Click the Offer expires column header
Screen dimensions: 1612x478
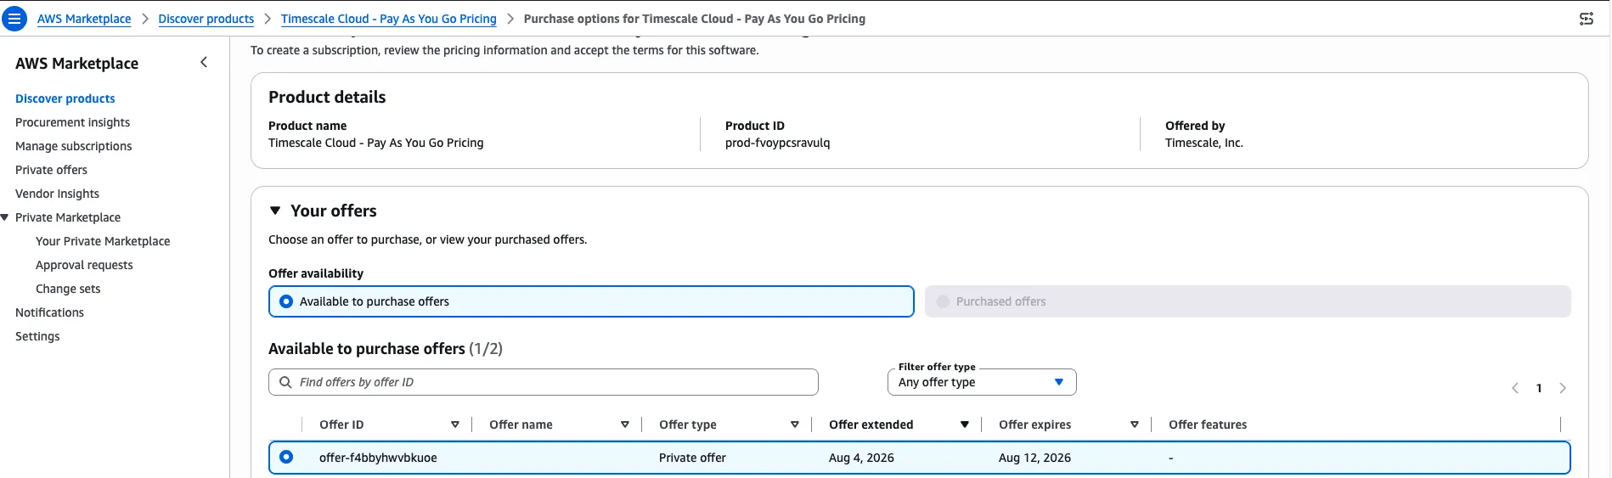pos(1034,425)
